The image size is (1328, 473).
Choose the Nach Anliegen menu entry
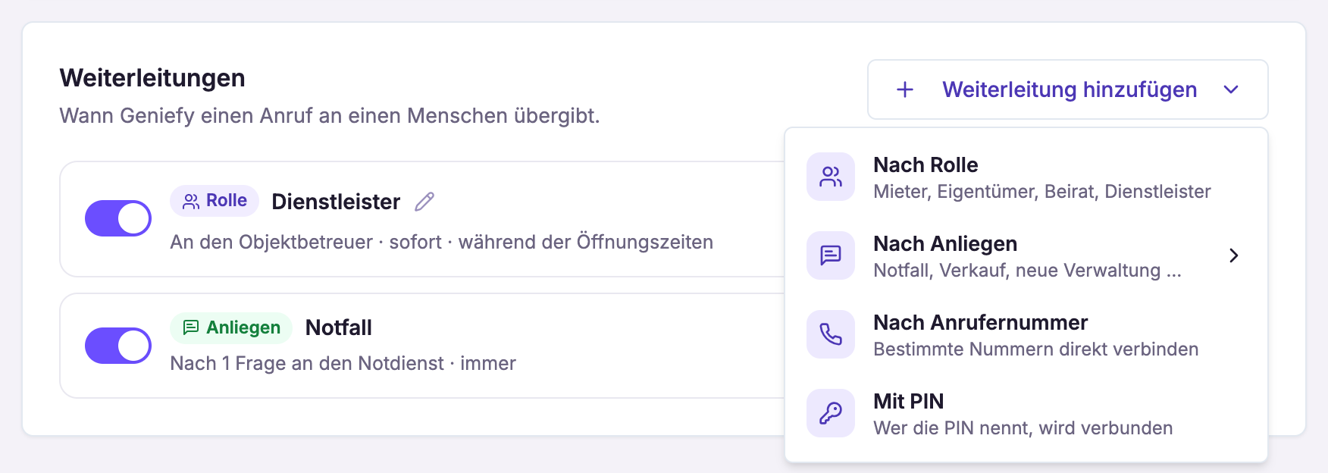tap(1026, 255)
